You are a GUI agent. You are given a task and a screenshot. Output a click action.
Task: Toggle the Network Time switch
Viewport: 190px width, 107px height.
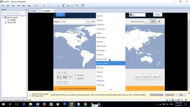pyautogui.click(x=150, y=21)
